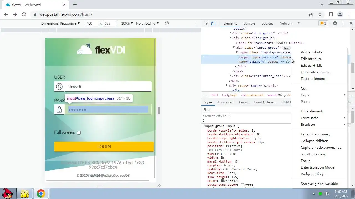Screen dimensions: 355x199
Task: Edit the viewport width field
Action: (x=91, y=23)
